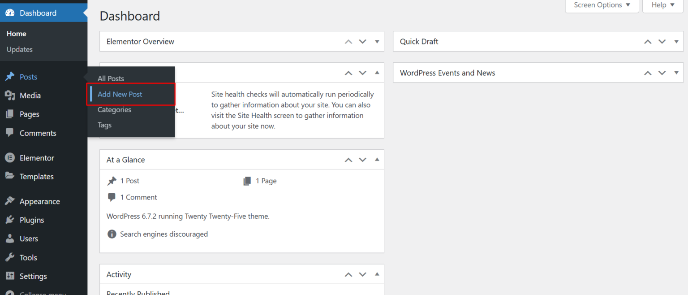Click the 1 Comment link
The width and height of the screenshot is (688, 295).
(138, 197)
